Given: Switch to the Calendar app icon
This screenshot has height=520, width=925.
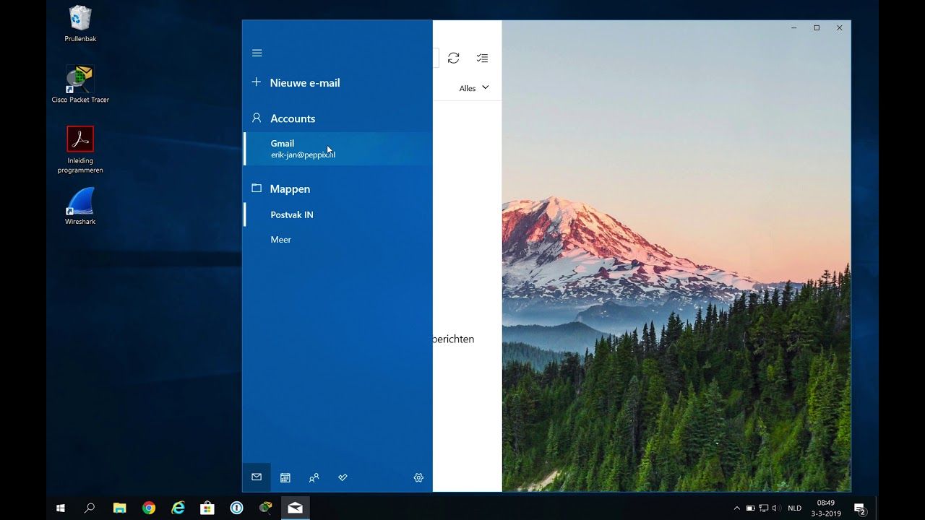Looking at the screenshot, I should 285,477.
